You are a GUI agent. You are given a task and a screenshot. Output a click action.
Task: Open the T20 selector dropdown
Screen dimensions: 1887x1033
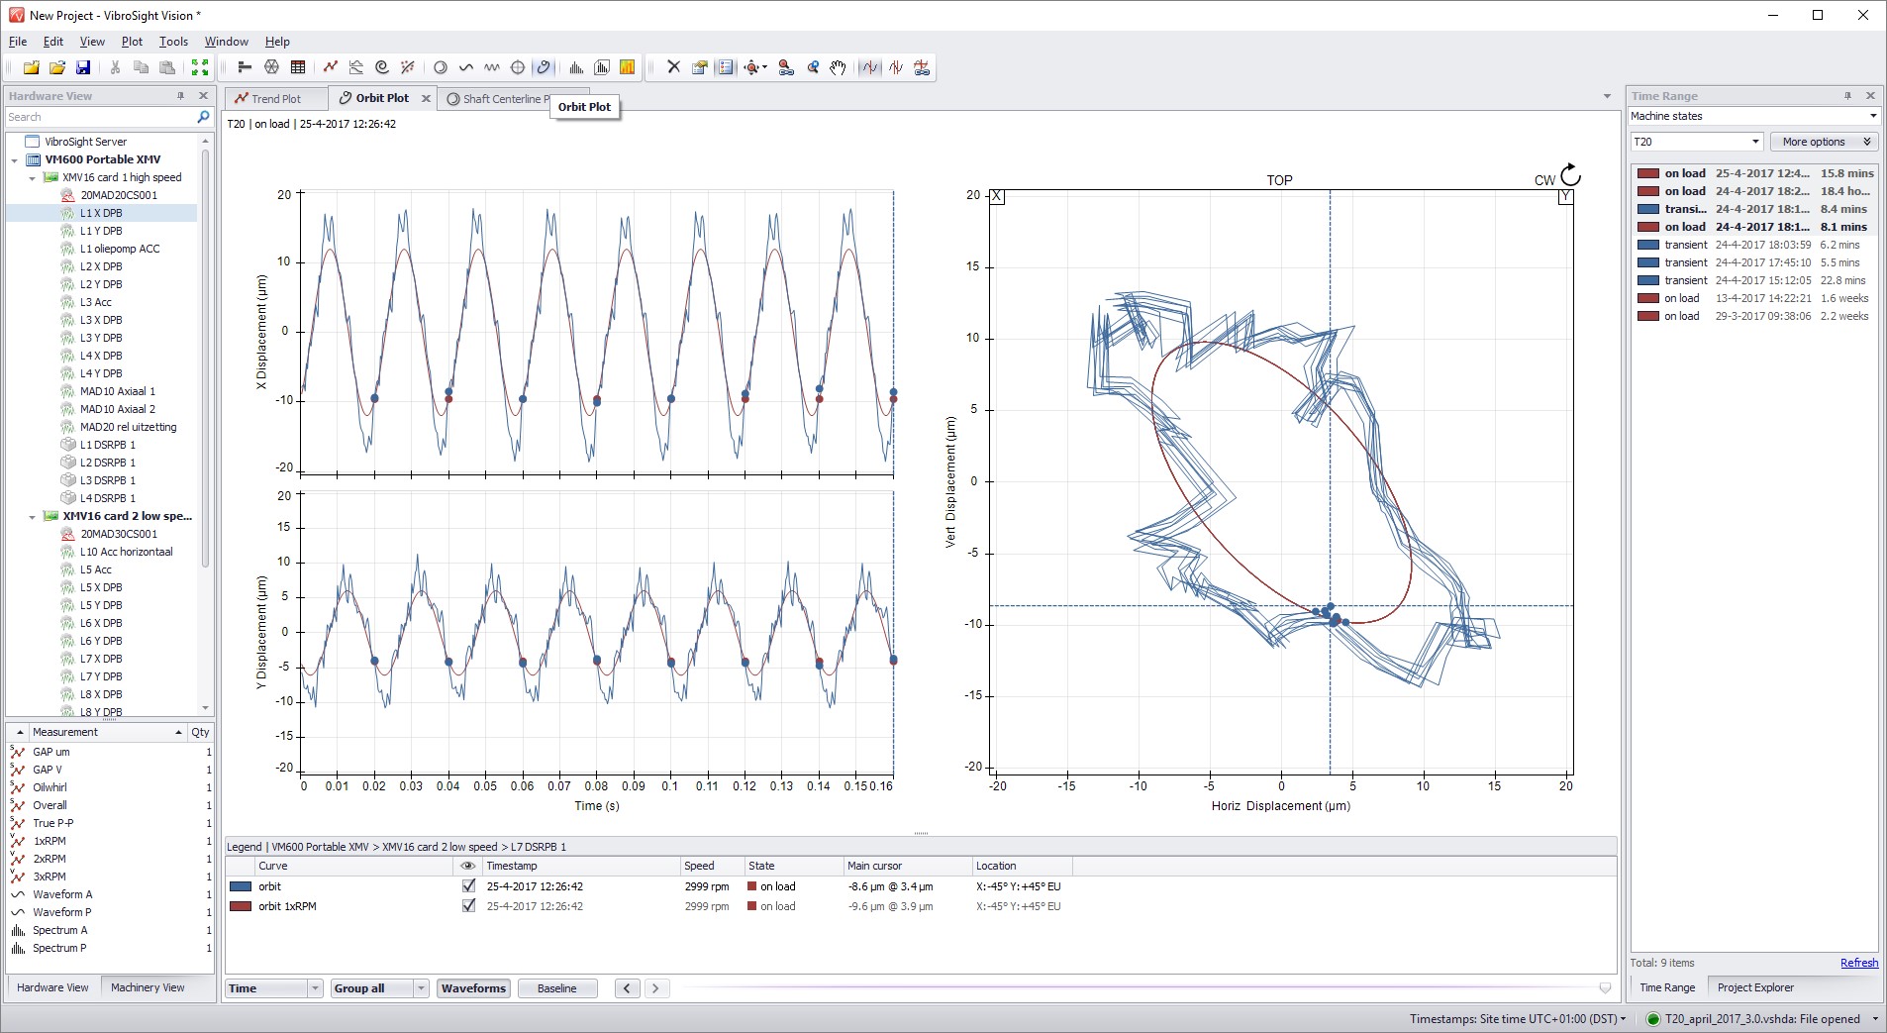[x=1753, y=141]
